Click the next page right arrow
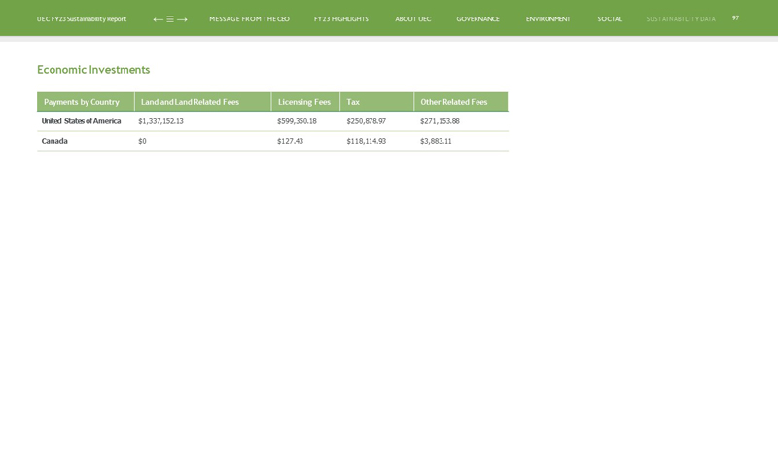778x472 pixels. [x=182, y=19]
